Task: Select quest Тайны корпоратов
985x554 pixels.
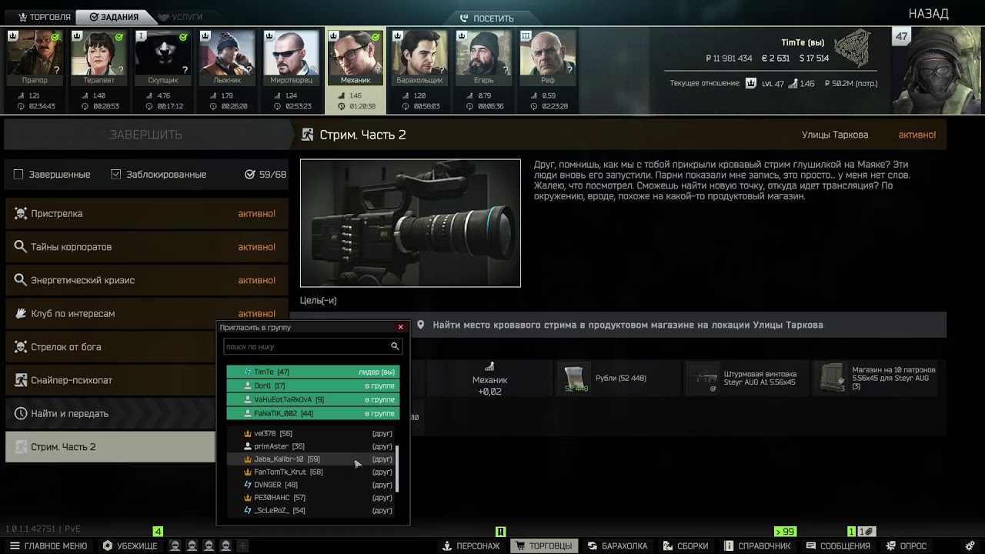Action: click(x=146, y=247)
